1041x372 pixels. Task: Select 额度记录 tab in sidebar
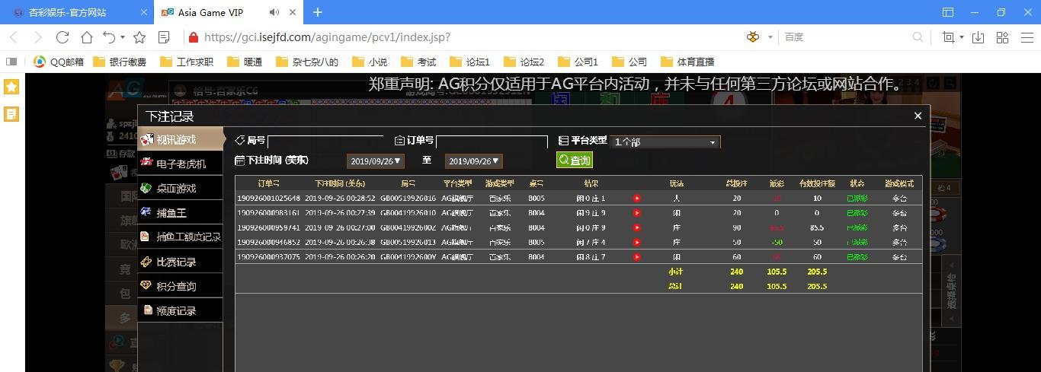[180, 310]
